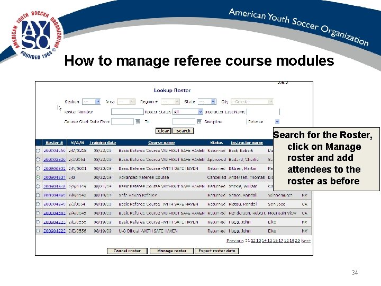
Task: Click the Search button
Action: tap(183, 131)
